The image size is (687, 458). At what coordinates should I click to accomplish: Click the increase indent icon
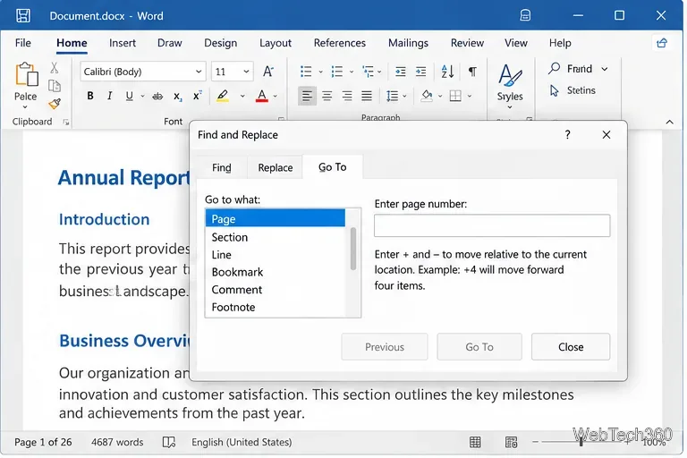(x=420, y=72)
